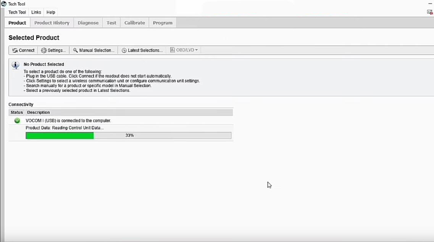Click the green connected status checkmark
434x242 pixels.
17,121
